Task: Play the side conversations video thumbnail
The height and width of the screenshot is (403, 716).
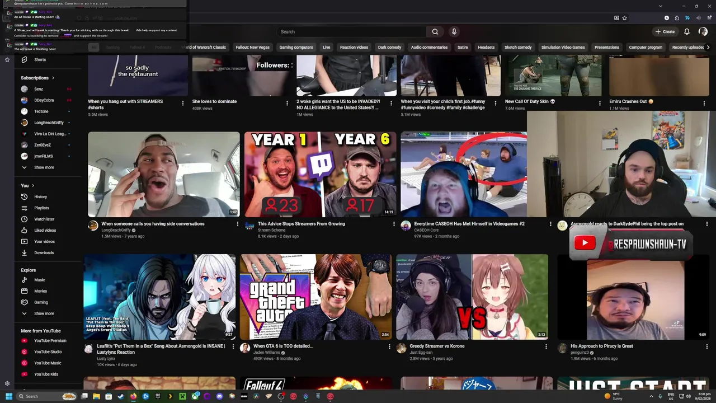Action: pyautogui.click(x=164, y=174)
